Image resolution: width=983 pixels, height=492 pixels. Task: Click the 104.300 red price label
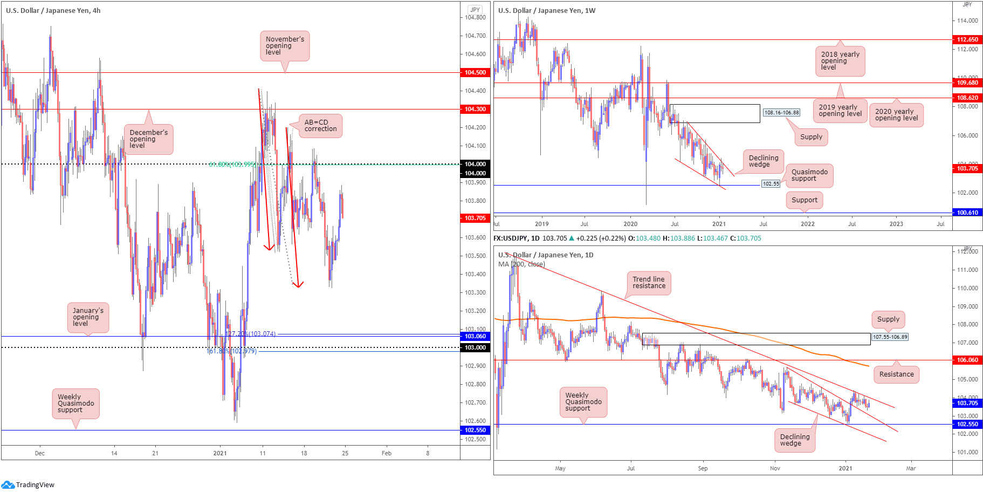coord(475,109)
